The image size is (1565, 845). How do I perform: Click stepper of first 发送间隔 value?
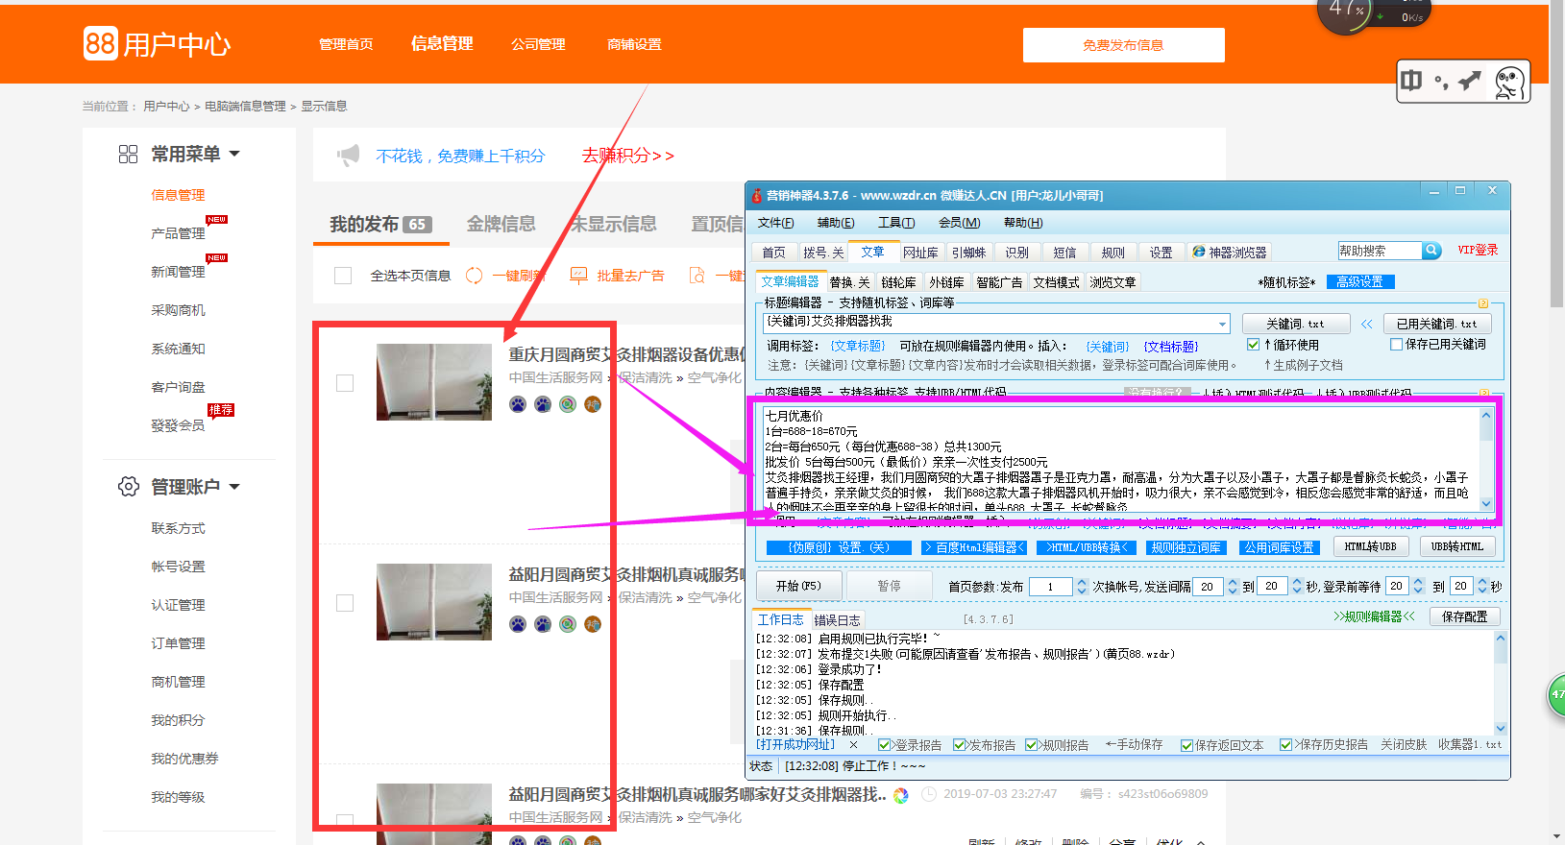pyautogui.click(x=1233, y=587)
